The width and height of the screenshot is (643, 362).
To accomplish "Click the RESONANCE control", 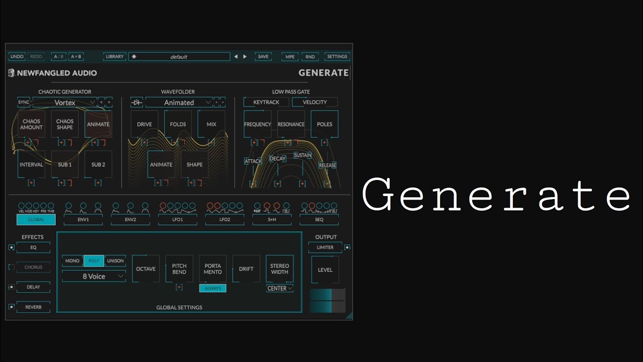I will coord(291,124).
